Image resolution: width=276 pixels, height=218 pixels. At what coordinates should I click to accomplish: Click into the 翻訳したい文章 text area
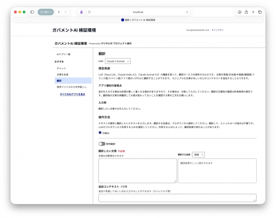coord(137,171)
